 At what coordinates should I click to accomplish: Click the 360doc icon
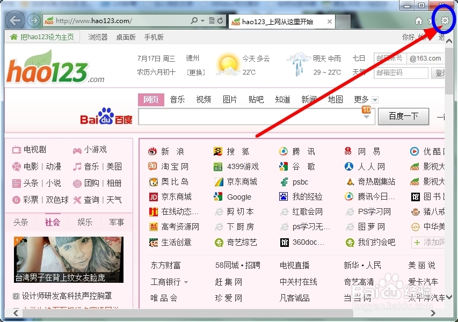click(284, 242)
